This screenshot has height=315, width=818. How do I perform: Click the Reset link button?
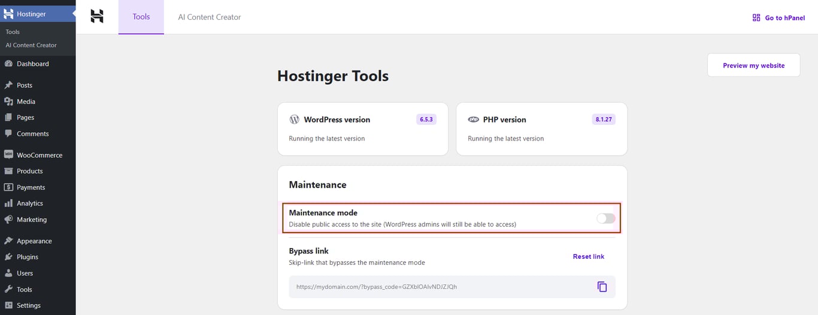tap(589, 256)
